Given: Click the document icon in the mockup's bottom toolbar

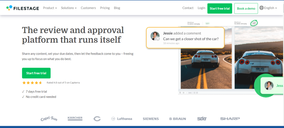Looking at the screenshot, I should tap(180, 93).
